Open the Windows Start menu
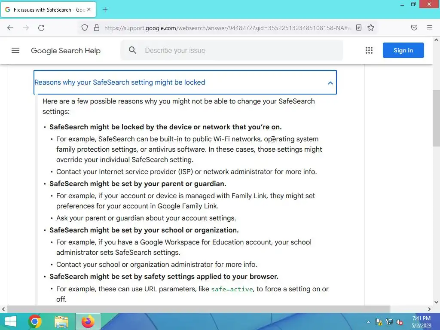 click(10, 321)
